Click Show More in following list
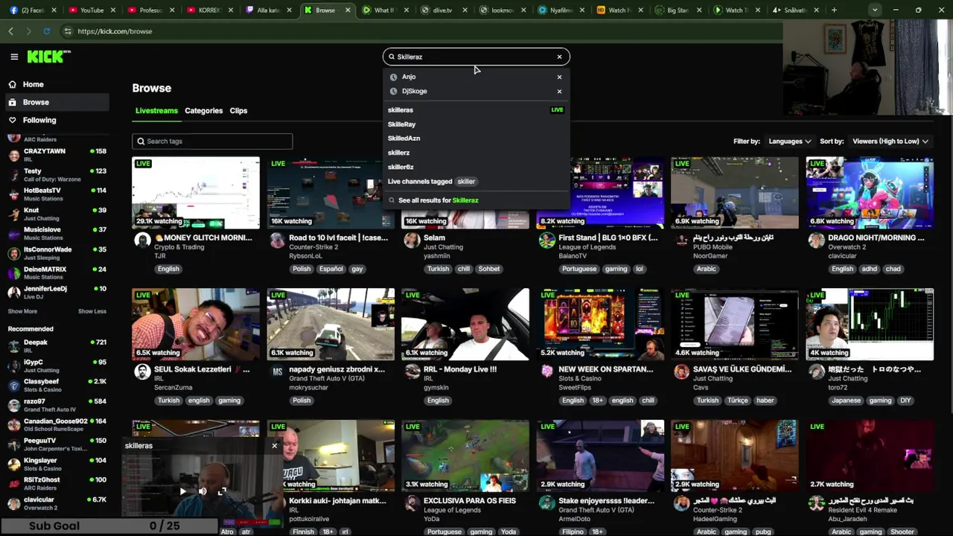This screenshot has width=953, height=536. [22, 311]
